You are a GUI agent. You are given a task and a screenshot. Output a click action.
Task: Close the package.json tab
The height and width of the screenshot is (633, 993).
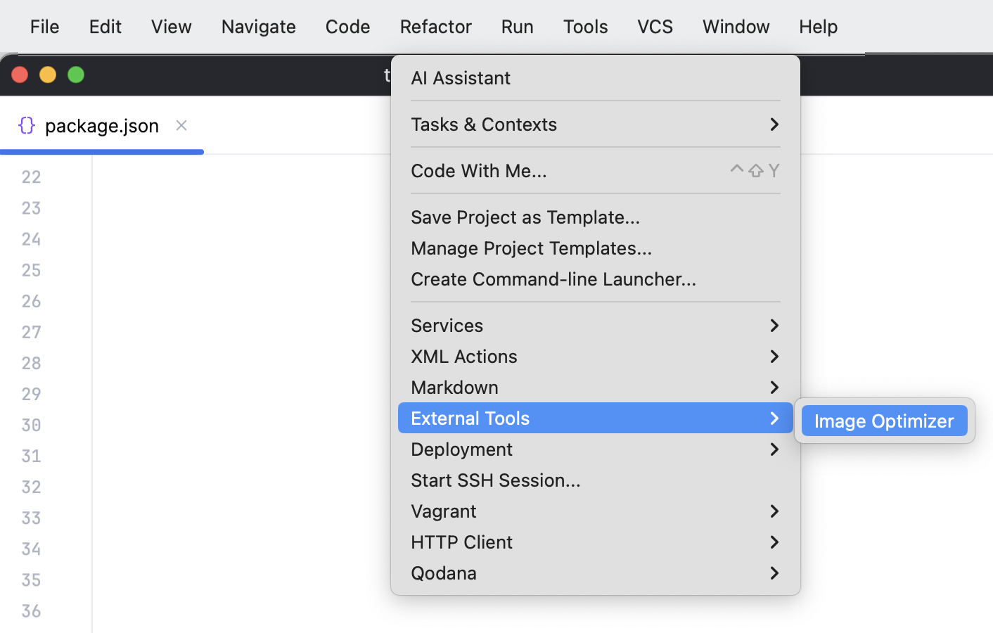[181, 125]
